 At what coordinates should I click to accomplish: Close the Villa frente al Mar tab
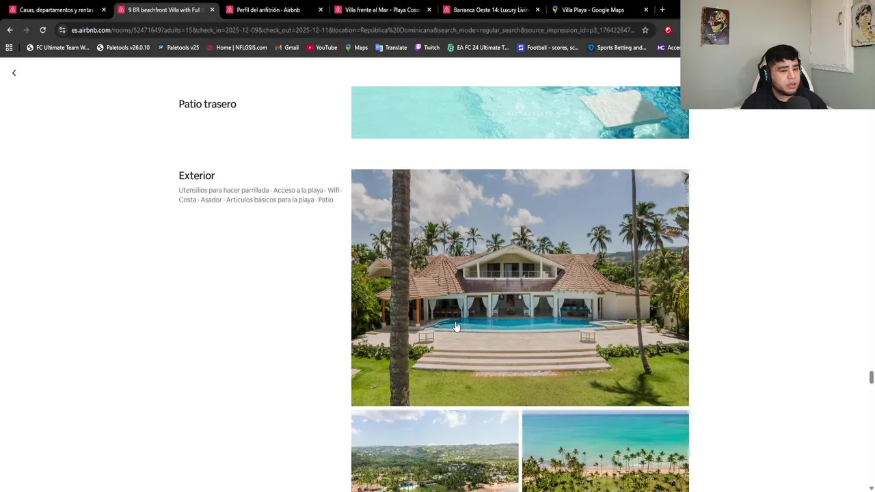tap(429, 10)
